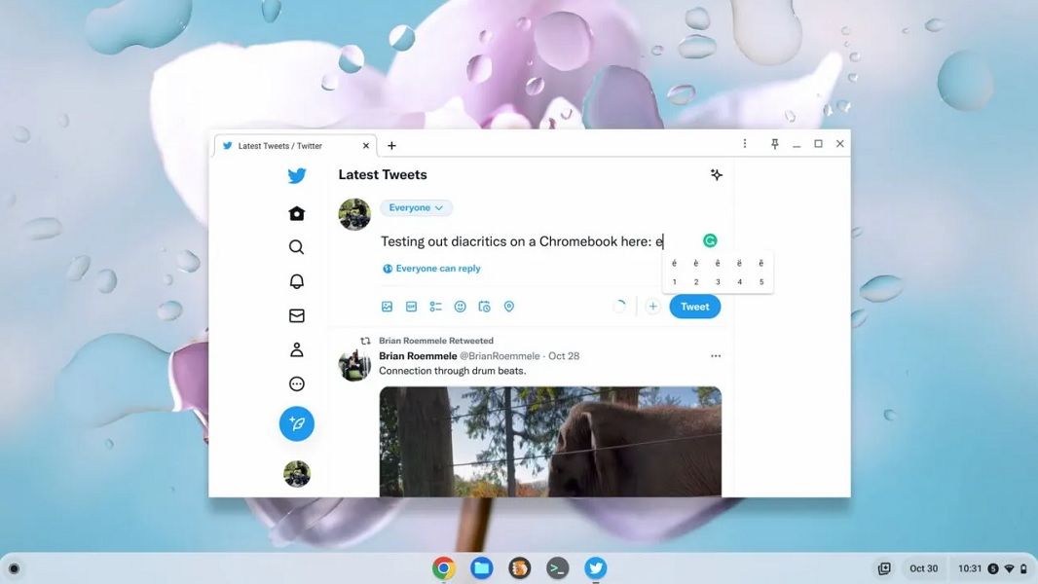Viewport: 1038px width, 584px height.
Task: Open Brian Roemmele's tweet options menu
Action: click(716, 355)
